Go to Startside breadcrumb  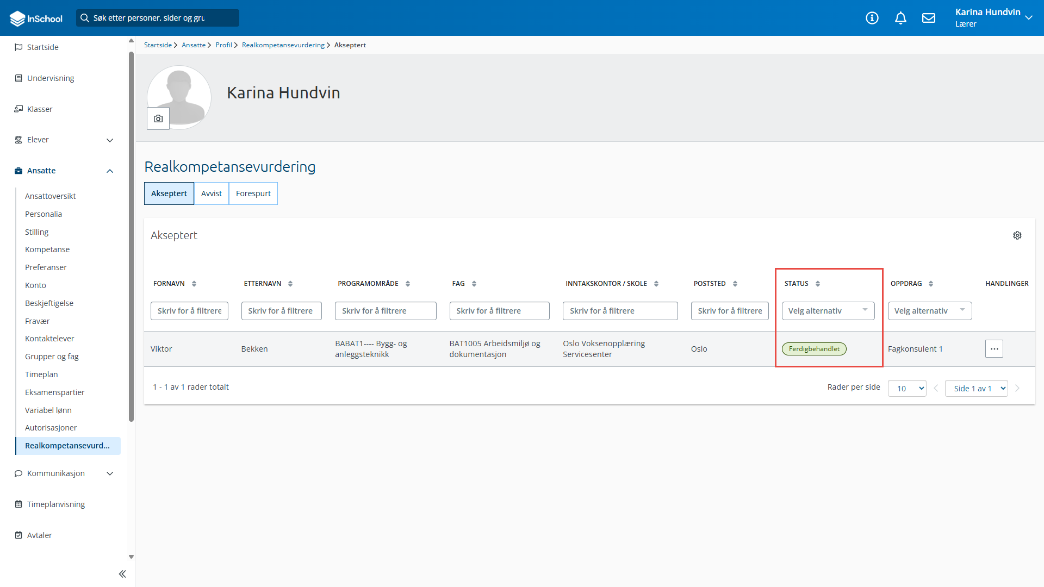[x=158, y=45]
